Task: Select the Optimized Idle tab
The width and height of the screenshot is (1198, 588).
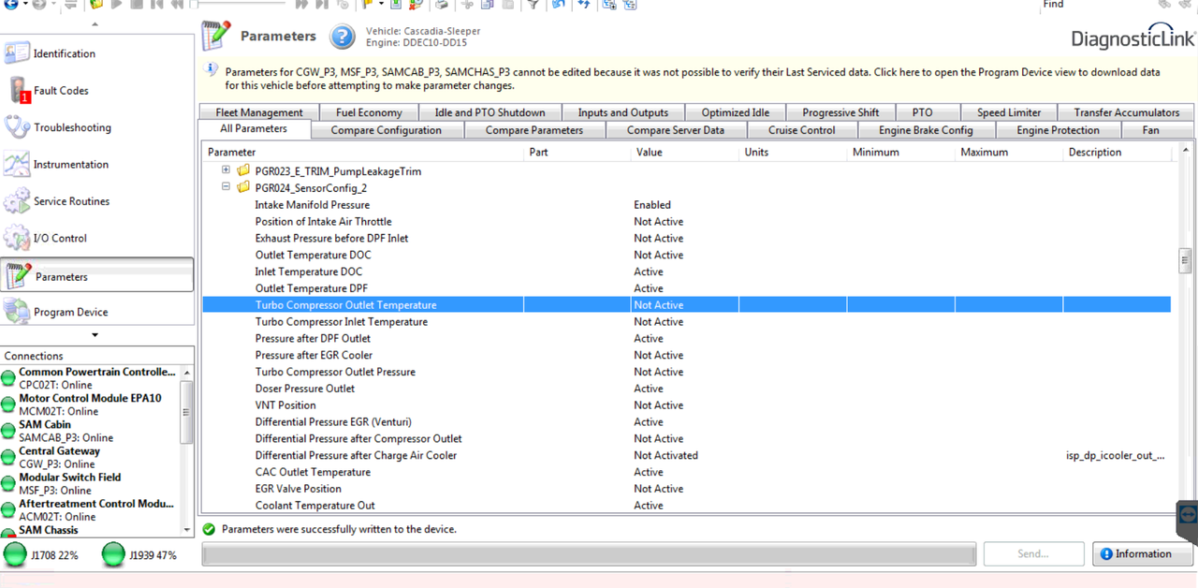Action: tap(736, 112)
